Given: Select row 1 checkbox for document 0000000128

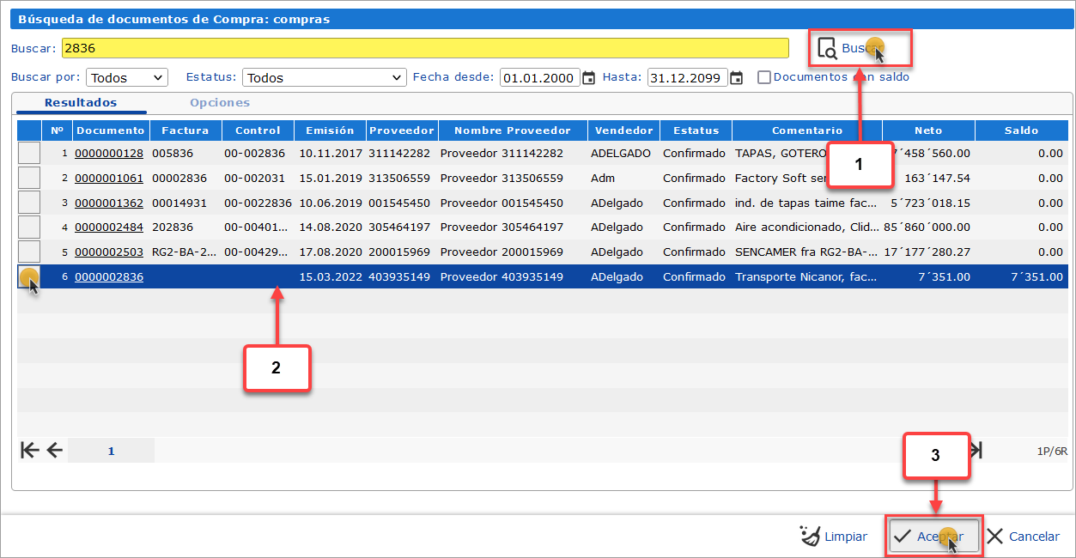Looking at the screenshot, I should (x=29, y=154).
